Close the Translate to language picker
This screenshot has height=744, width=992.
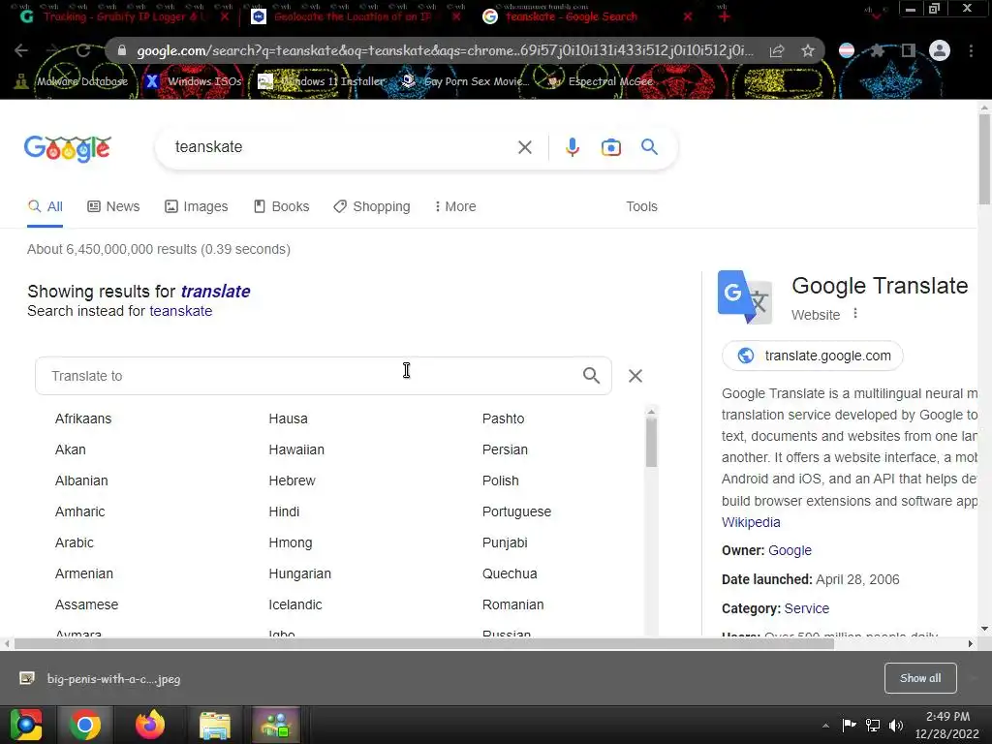click(x=635, y=376)
